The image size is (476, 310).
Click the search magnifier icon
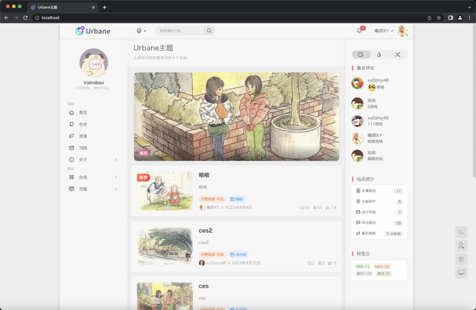click(209, 31)
